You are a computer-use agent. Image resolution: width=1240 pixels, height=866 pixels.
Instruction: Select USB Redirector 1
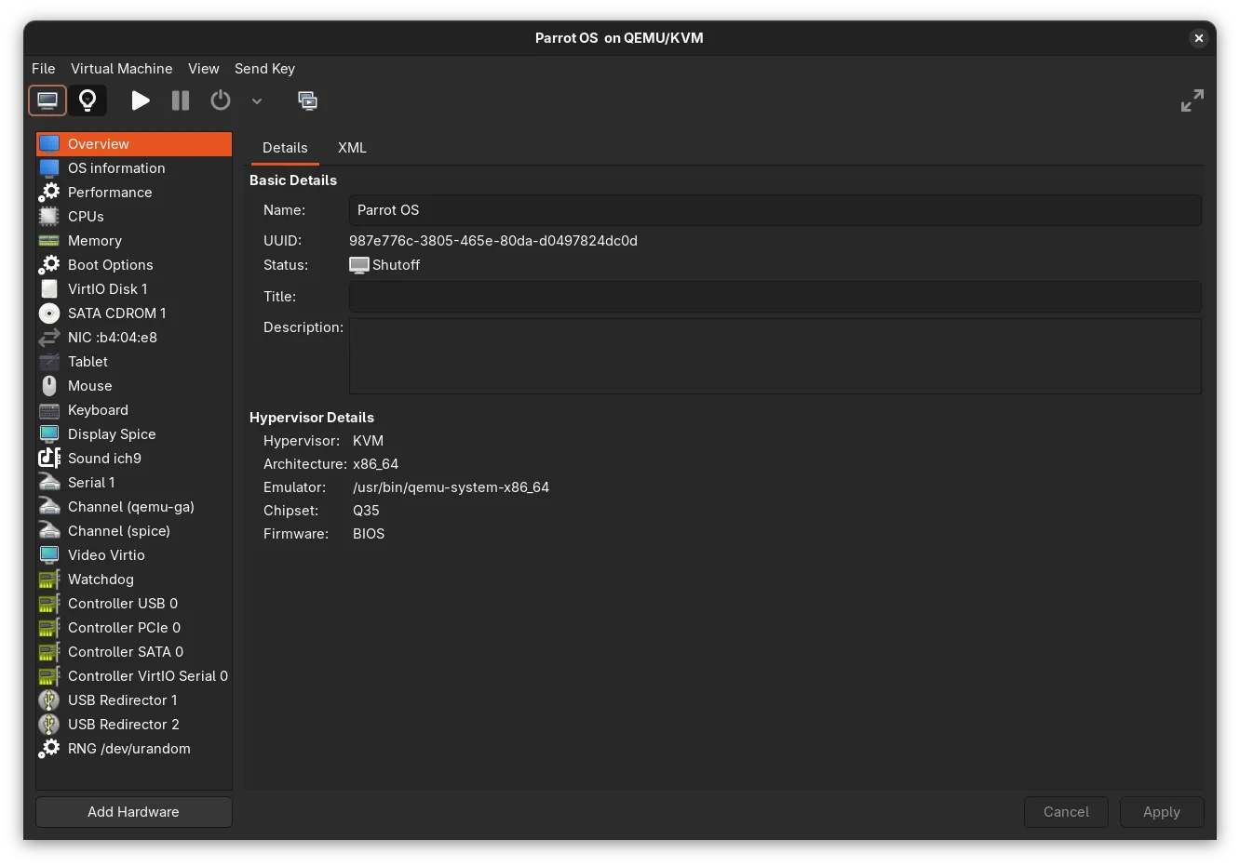coord(134,700)
